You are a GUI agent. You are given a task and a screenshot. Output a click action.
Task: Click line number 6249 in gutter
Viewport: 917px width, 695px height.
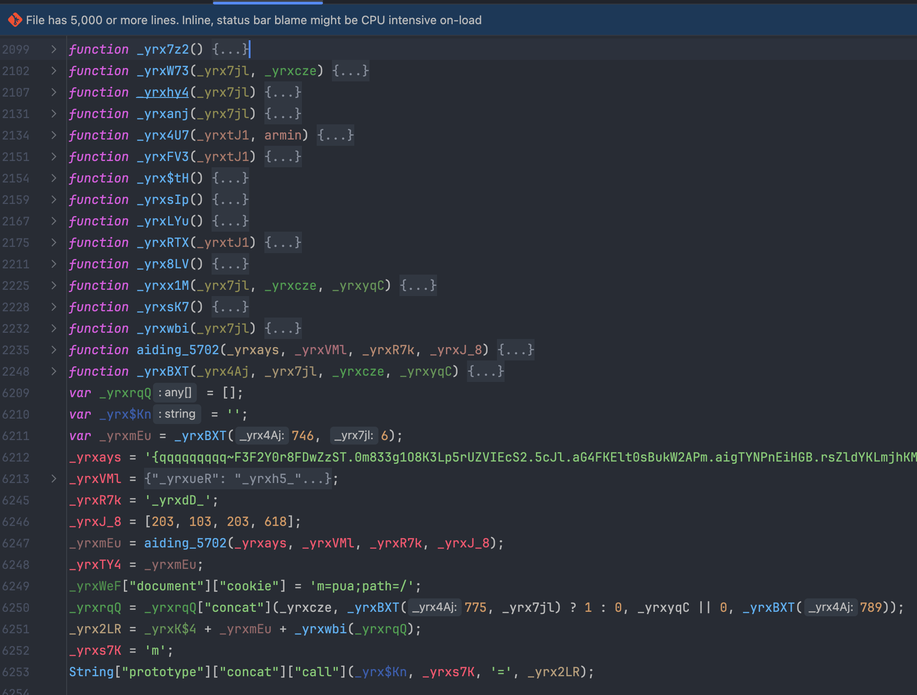coord(16,586)
